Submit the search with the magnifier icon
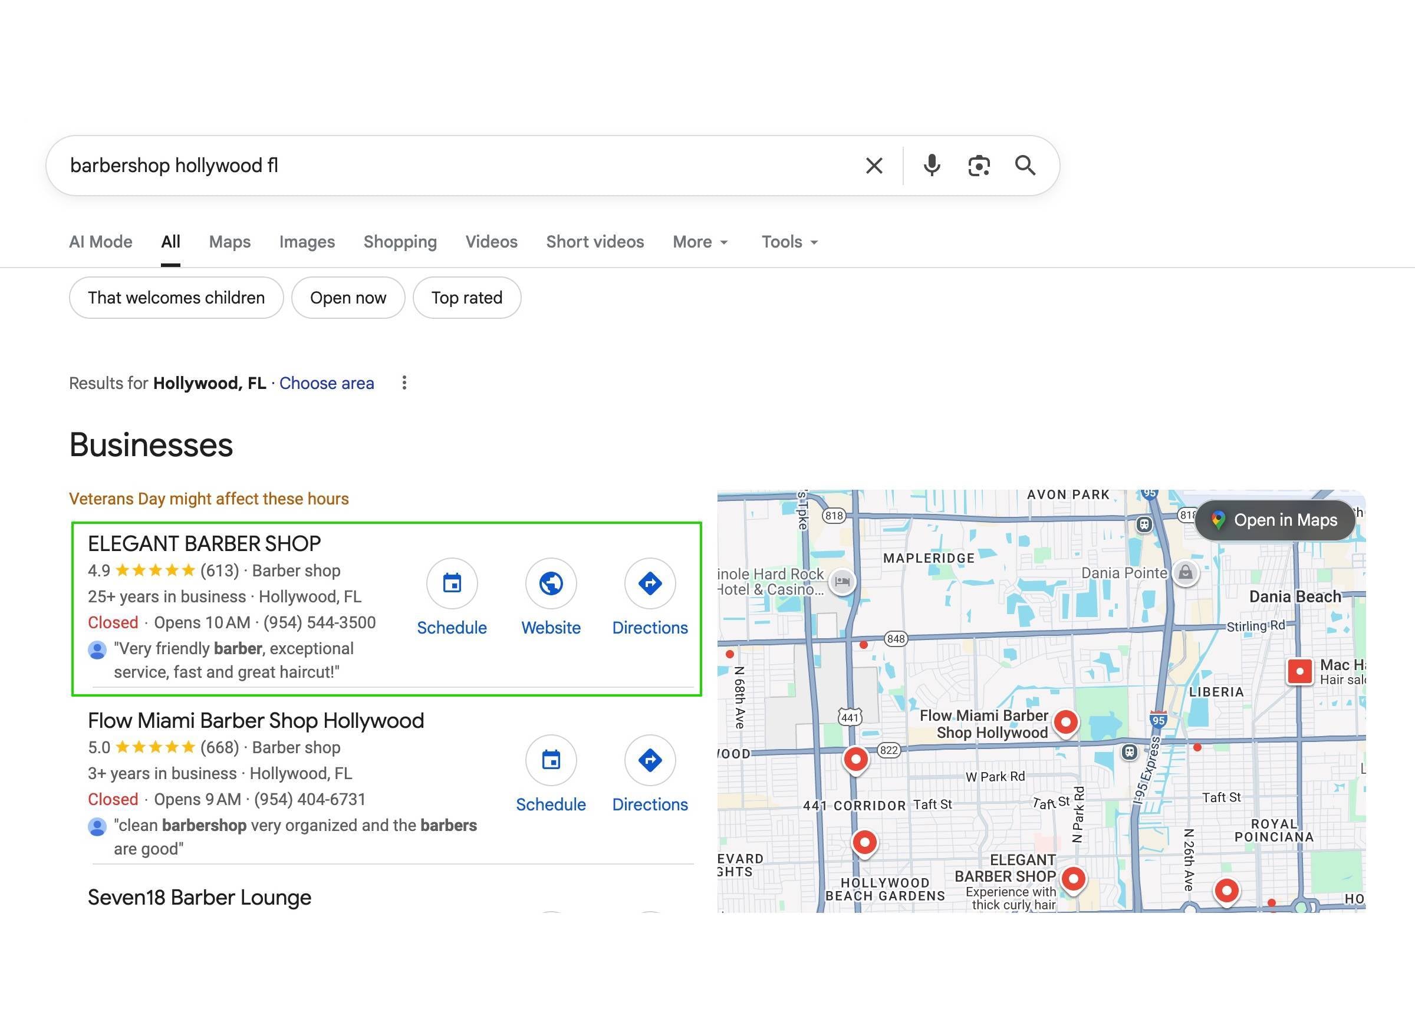Viewport: 1415px width, 1029px height. [x=1025, y=166]
